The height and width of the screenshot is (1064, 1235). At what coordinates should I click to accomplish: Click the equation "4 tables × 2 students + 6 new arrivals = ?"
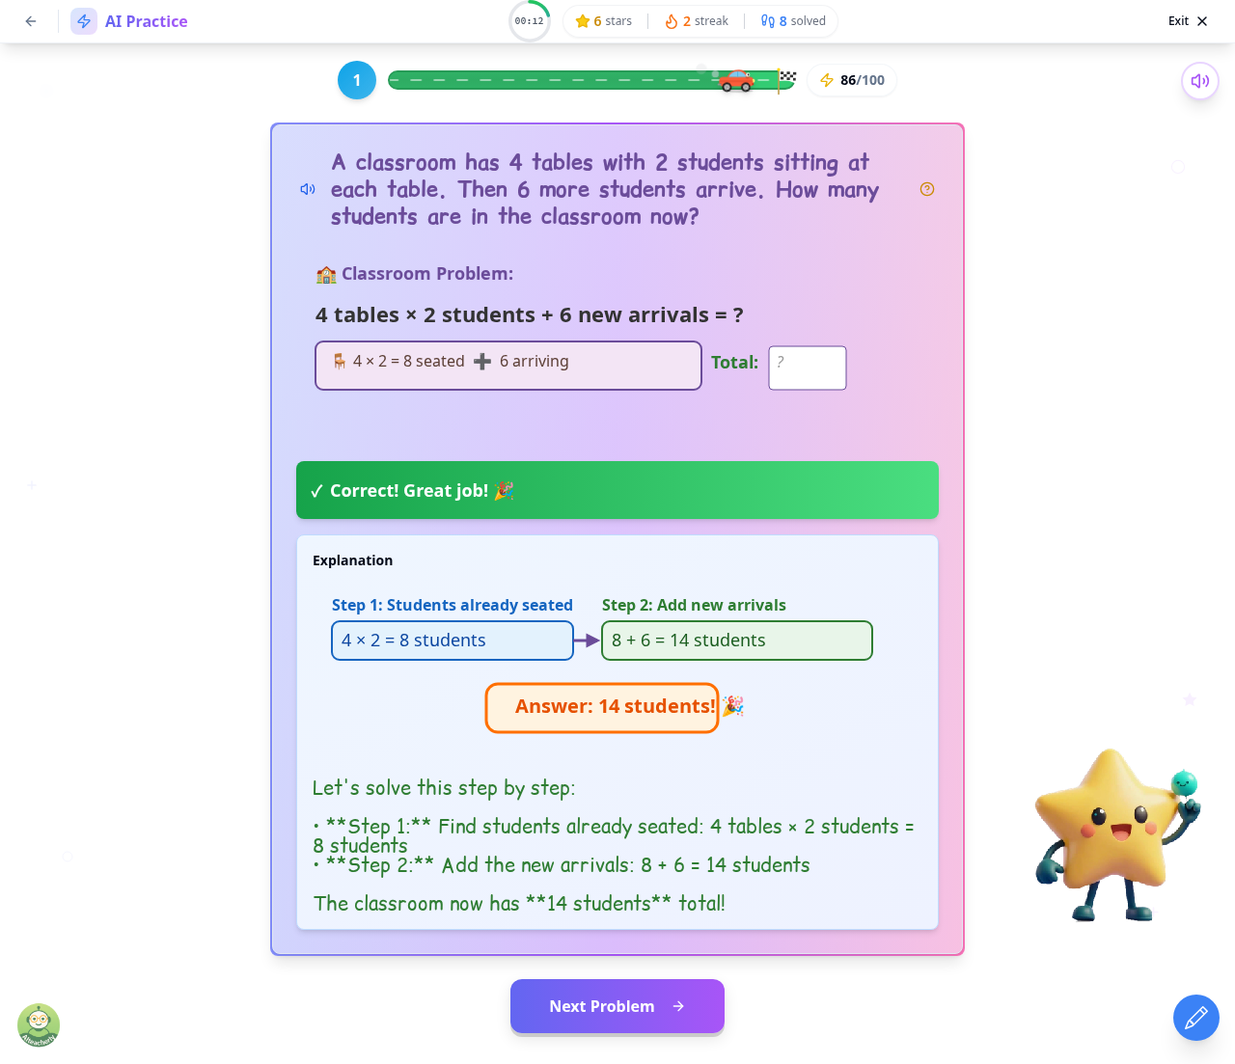530,314
